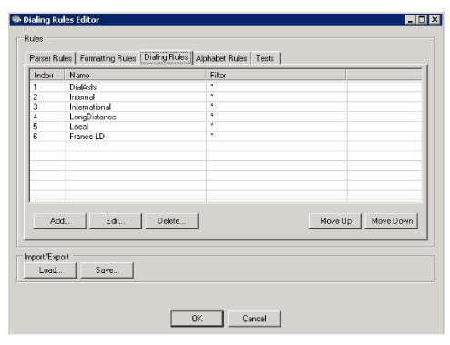
Task: Click the Dialing Rules Editor title bar icon
Action: [x=16, y=20]
